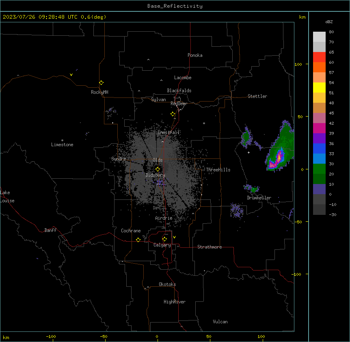Select the RedDeer label
350x342 pixels.
(x=179, y=104)
